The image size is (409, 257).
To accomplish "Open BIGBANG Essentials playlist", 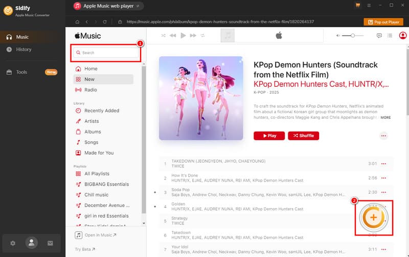I will (x=103, y=184).
